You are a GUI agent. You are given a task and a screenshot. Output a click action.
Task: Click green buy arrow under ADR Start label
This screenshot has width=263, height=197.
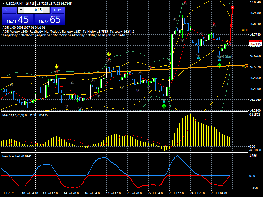pyautogui.click(x=219, y=65)
